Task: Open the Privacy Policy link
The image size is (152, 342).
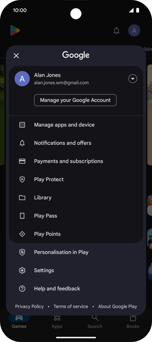Action: coord(29,306)
